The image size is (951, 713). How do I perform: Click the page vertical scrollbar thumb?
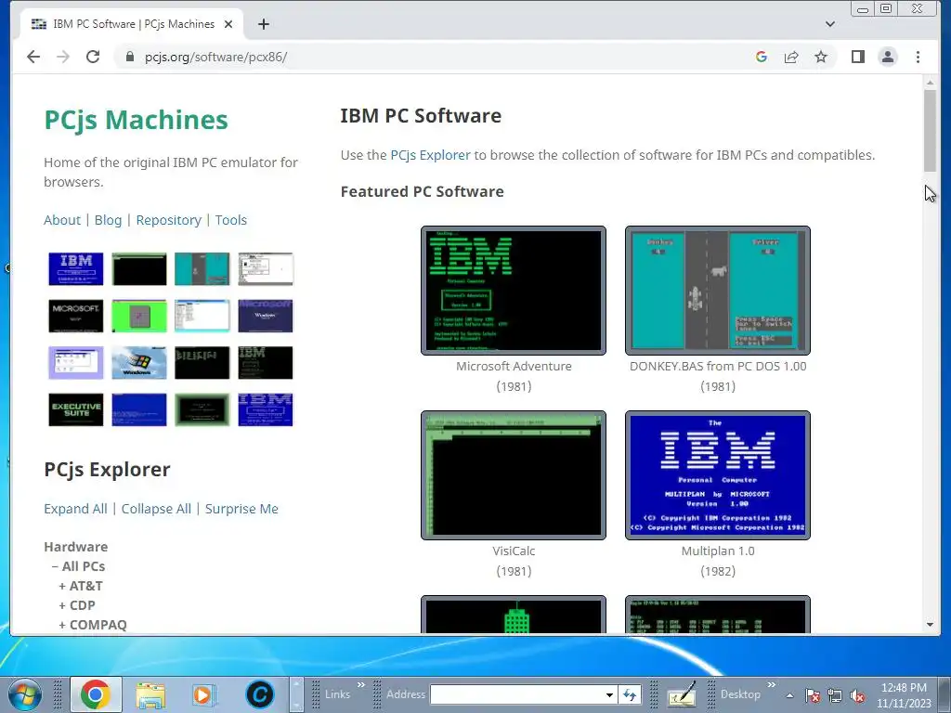pos(930,130)
